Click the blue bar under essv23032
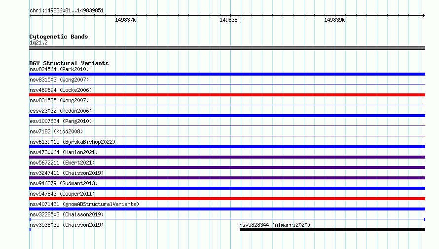This screenshot has width=439, height=249. tap(227, 116)
